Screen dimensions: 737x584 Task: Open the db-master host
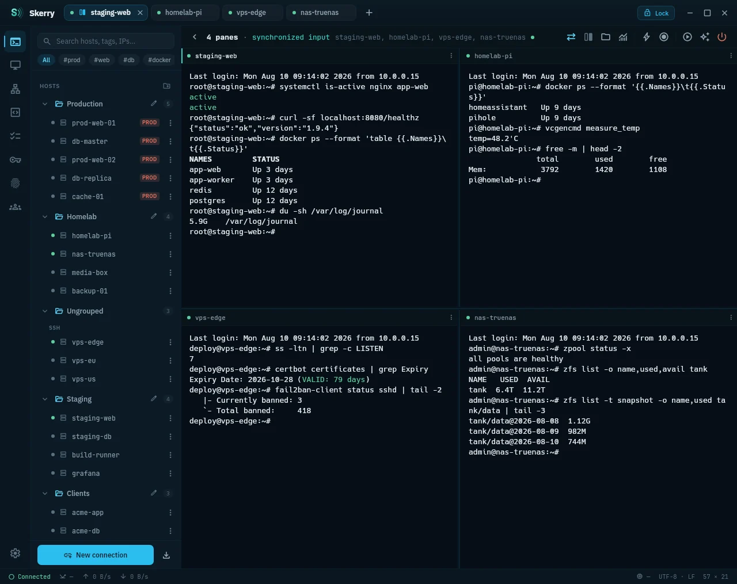pyautogui.click(x=106, y=141)
